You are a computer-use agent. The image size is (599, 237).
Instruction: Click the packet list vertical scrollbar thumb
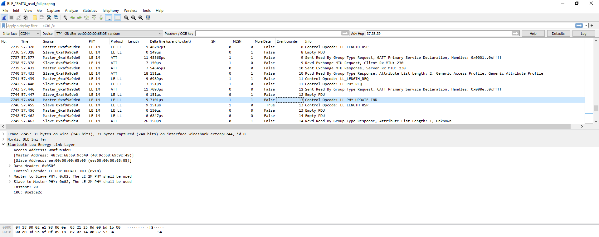coord(596,108)
